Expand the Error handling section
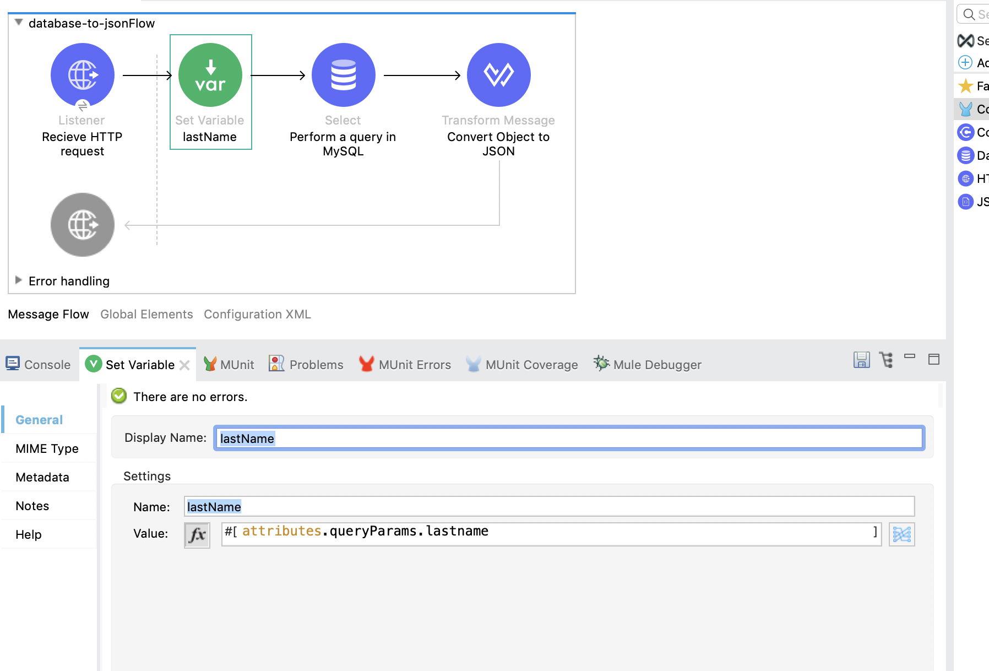Viewport: 989px width, 671px height. pyautogui.click(x=19, y=280)
